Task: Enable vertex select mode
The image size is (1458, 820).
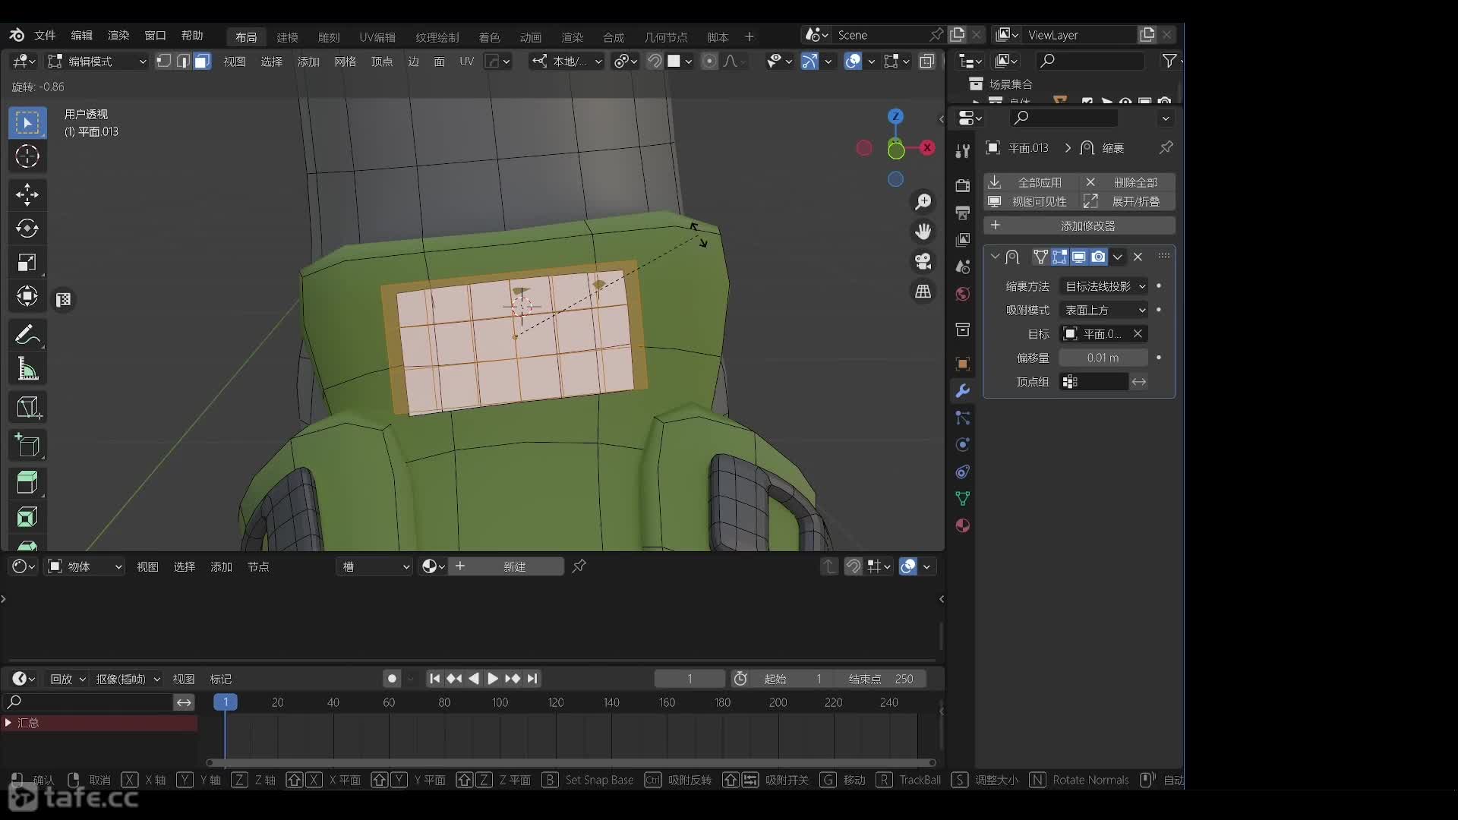Action: (x=163, y=61)
